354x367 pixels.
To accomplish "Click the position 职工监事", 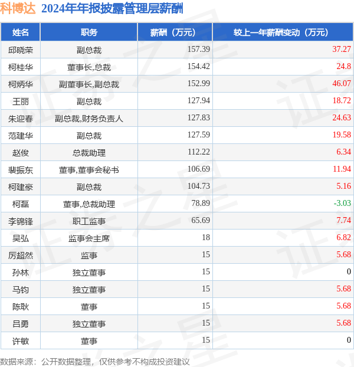I will tap(89, 221).
